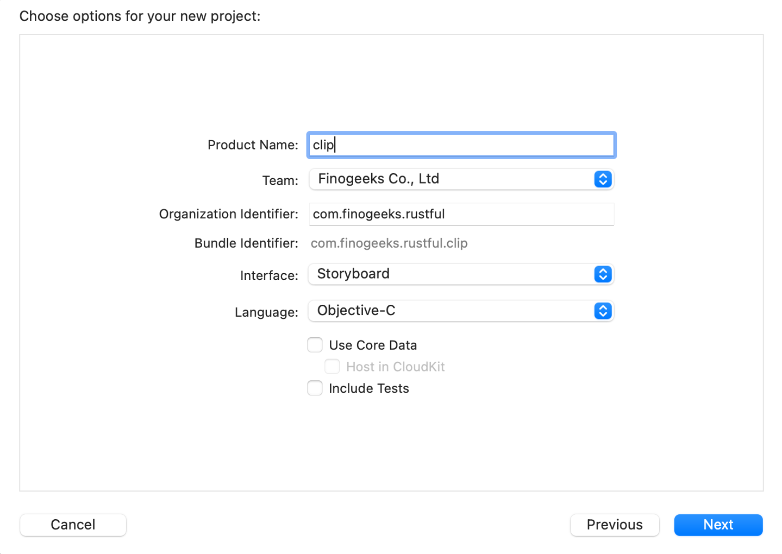Go back with the Previous button
Screen dimensions: 782x554
pos(614,525)
